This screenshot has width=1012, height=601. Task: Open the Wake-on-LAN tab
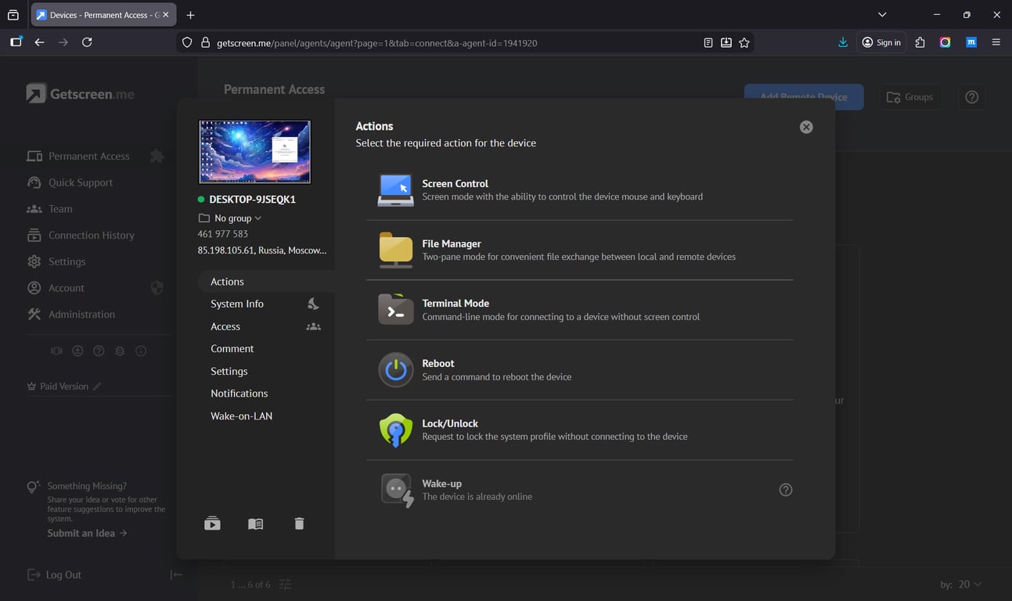pos(241,416)
